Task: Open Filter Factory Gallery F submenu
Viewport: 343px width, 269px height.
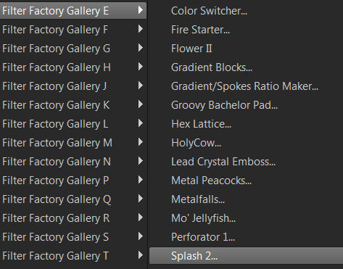Action: (x=73, y=30)
